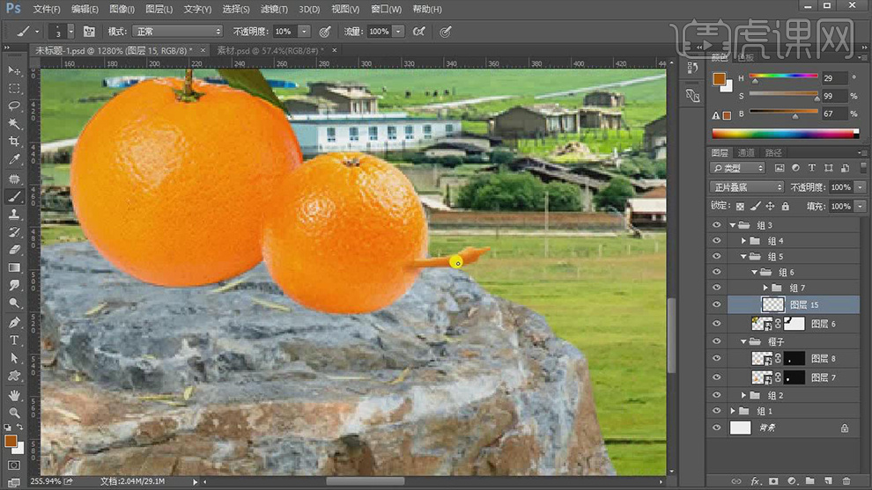Switch to the 通道 panel tab

(x=746, y=152)
